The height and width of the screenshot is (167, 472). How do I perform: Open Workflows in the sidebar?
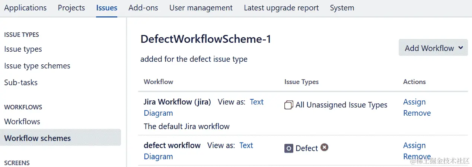tap(22, 122)
